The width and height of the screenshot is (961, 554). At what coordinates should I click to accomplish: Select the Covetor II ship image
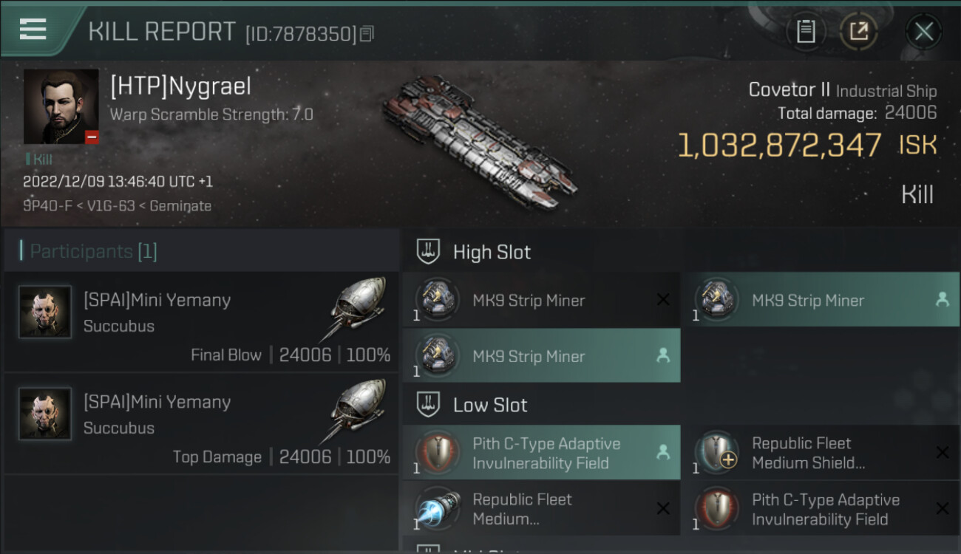[479, 140]
